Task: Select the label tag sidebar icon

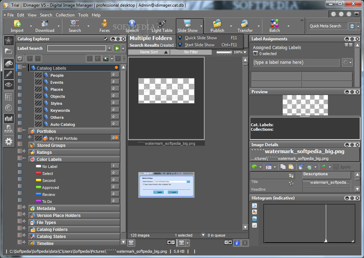Action: coord(9,64)
